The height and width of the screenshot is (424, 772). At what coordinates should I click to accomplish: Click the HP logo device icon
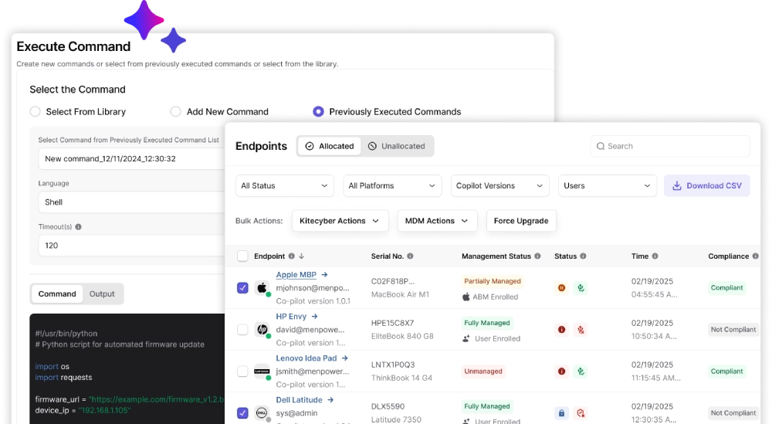(x=262, y=330)
